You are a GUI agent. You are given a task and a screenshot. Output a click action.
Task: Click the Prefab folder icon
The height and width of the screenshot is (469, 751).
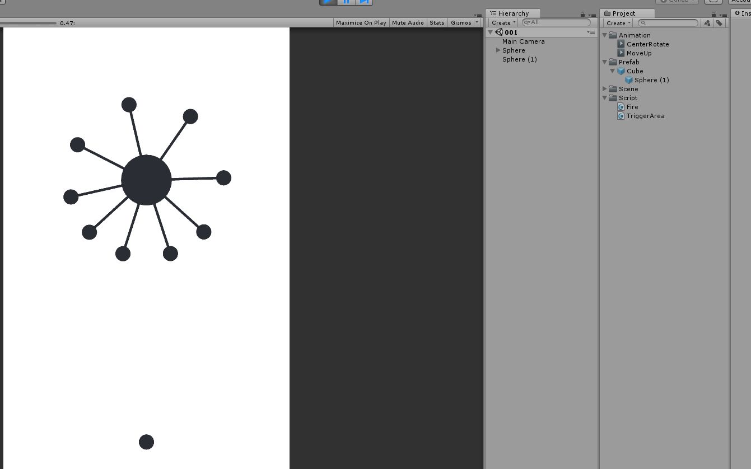tap(613, 62)
